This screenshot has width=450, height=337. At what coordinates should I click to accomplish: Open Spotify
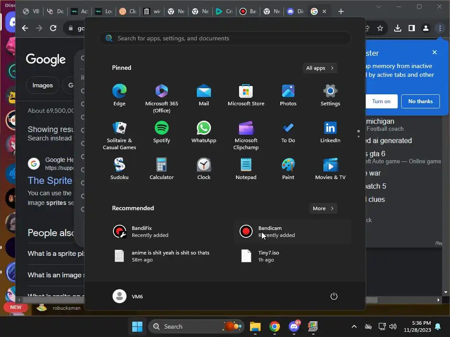point(162,133)
